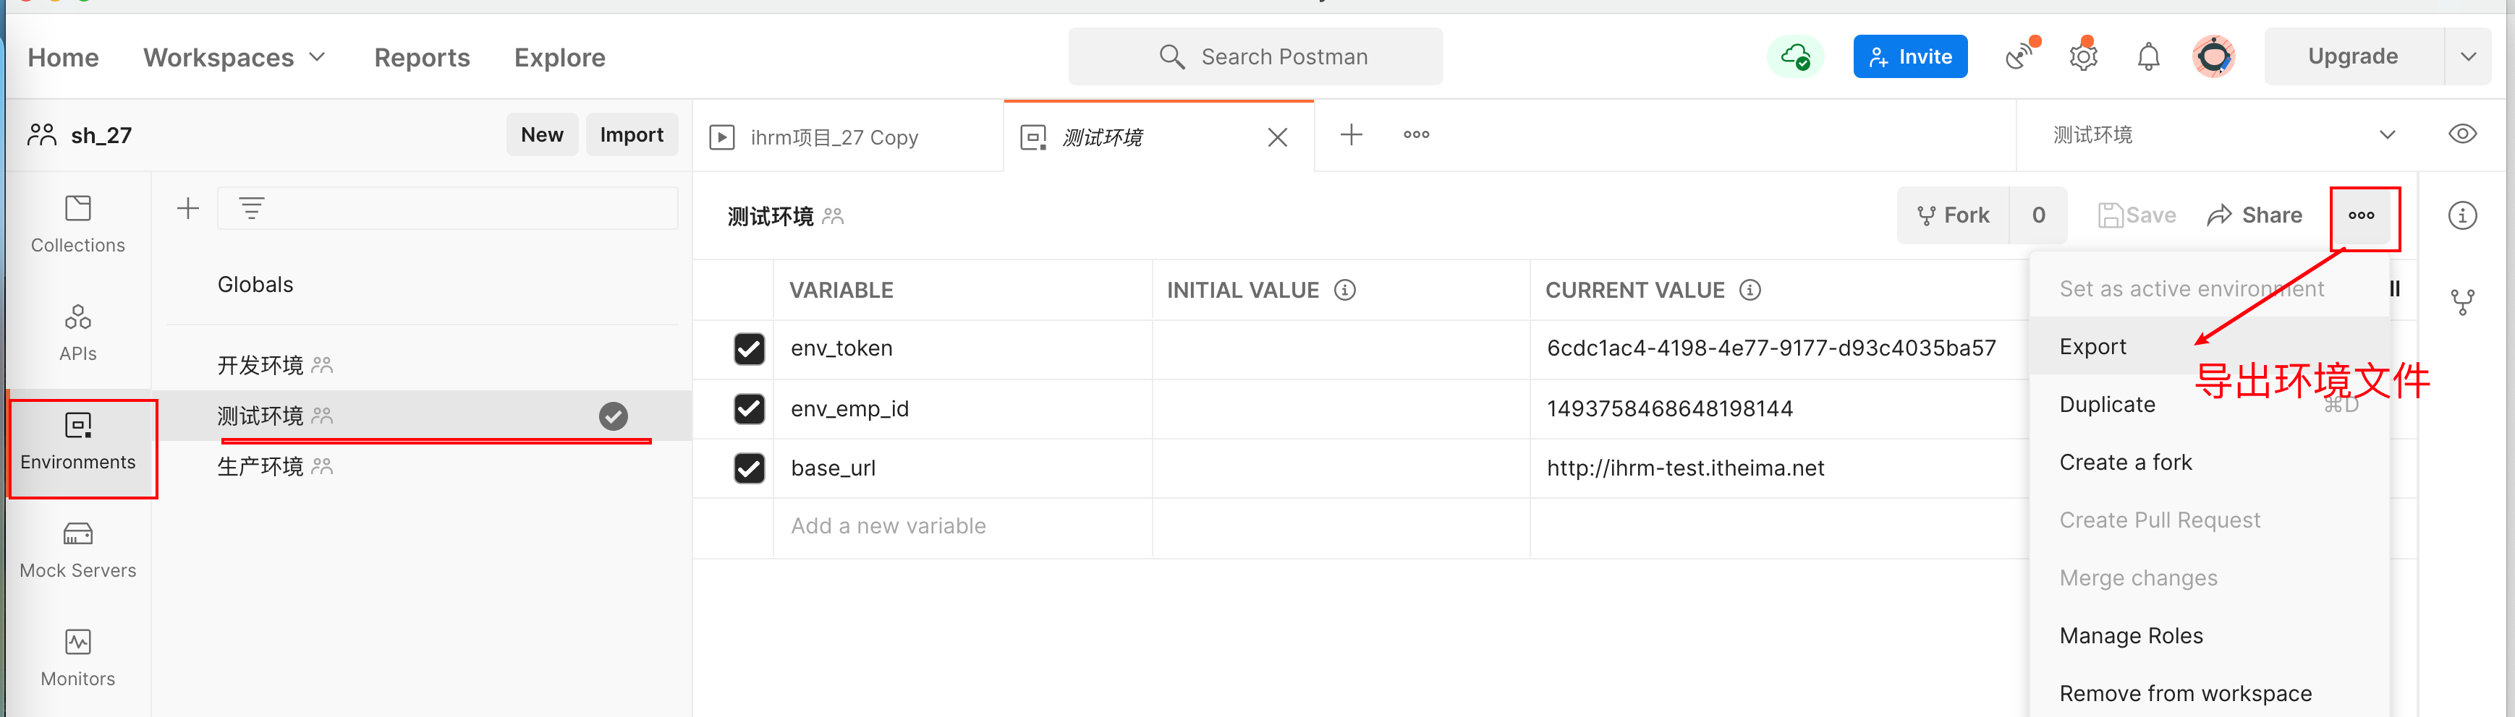The height and width of the screenshot is (717, 2515).
Task: Select the Environments sidebar section
Action: [x=78, y=442]
